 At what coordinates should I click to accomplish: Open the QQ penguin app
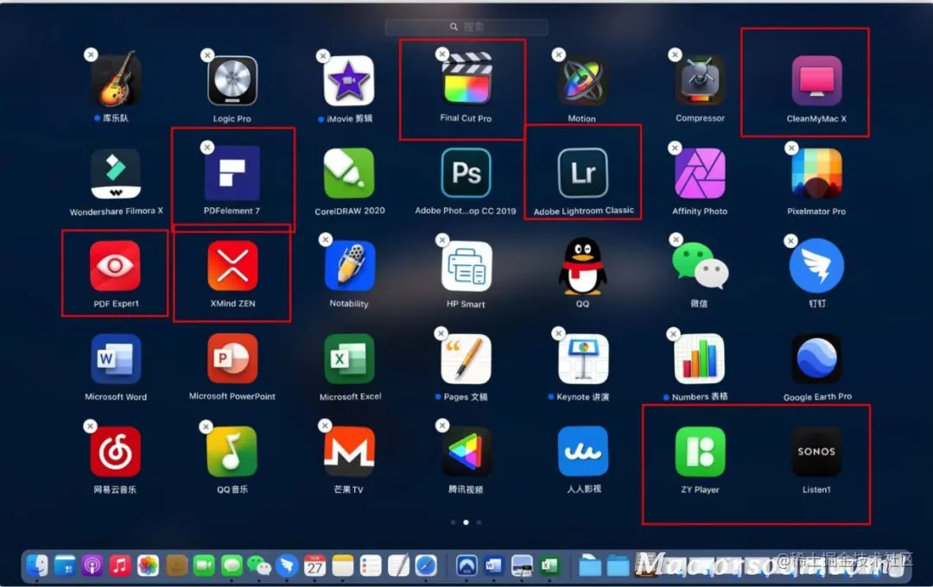[x=582, y=266]
